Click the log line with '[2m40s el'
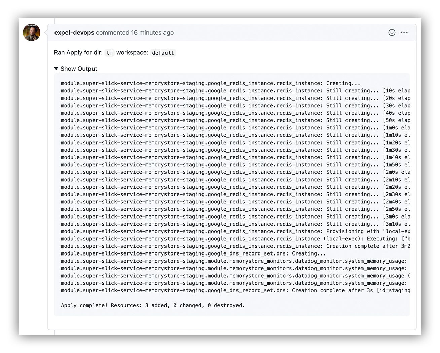The image size is (440, 353). pyautogui.click(x=235, y=202)
